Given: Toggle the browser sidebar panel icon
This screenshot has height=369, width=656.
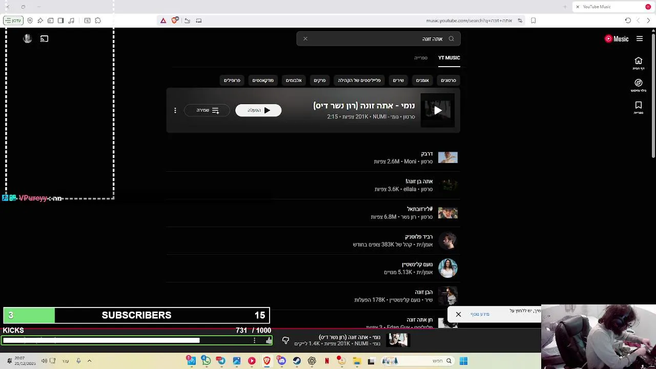Looking at the screenshot, I should coord(61,20).
